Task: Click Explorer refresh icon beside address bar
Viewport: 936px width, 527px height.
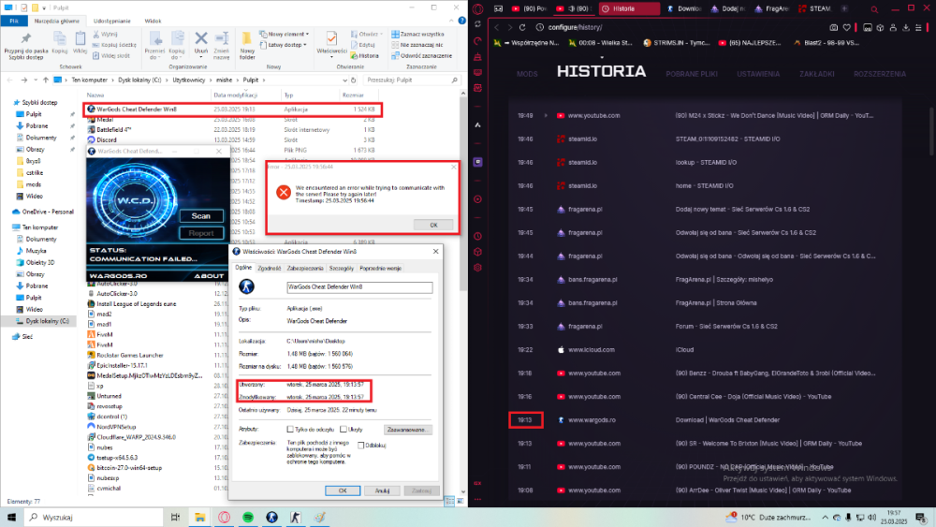Action: [x=354, y=80]
